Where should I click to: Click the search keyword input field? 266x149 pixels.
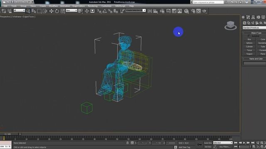point(208,2)
